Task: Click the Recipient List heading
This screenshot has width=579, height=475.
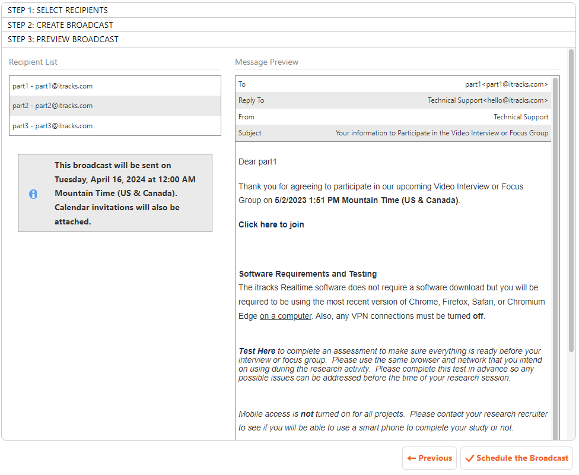Action: tap(33, 62)
